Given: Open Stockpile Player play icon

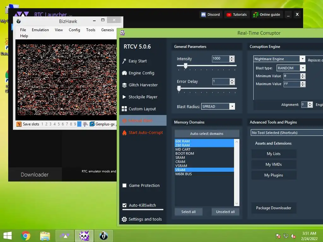Looking at the screenshot, I should [124, 97].
